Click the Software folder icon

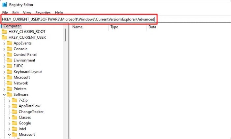click(10, 94)
